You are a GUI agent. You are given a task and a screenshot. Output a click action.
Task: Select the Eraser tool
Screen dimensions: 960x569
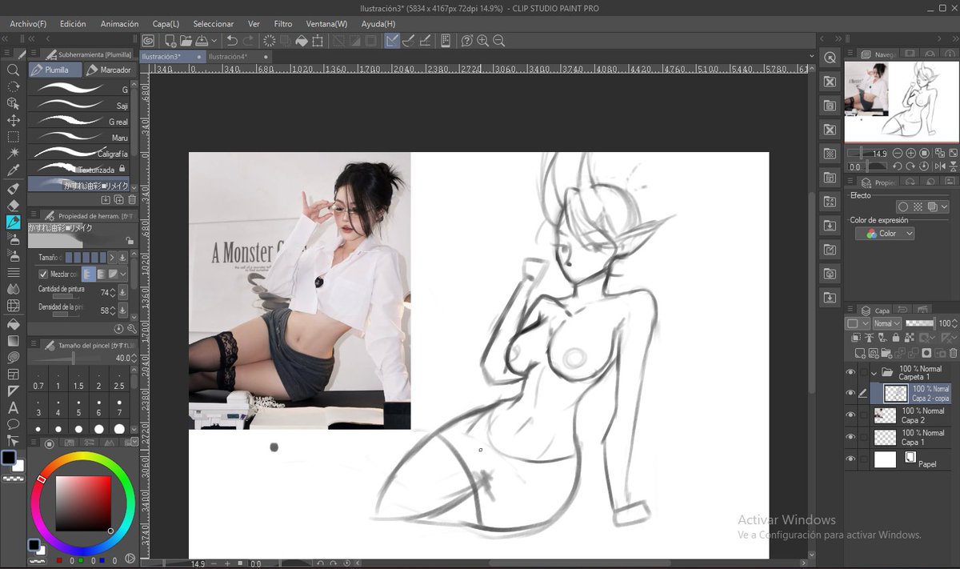[x=13, y=206]
